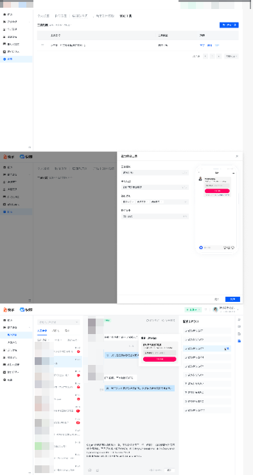
Task: Click the conversation search field in the bottom window
Action: point(58,322)
